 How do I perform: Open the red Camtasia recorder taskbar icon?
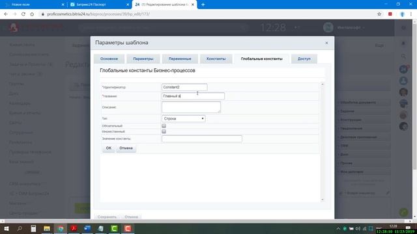128,228
